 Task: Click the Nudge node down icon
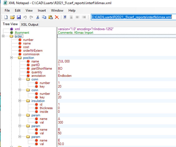pyautogui.click(x=71, y=17)
